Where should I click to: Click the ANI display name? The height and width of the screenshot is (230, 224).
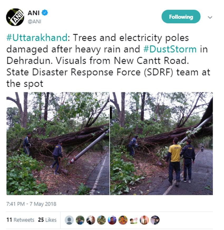tap(33, 13)
